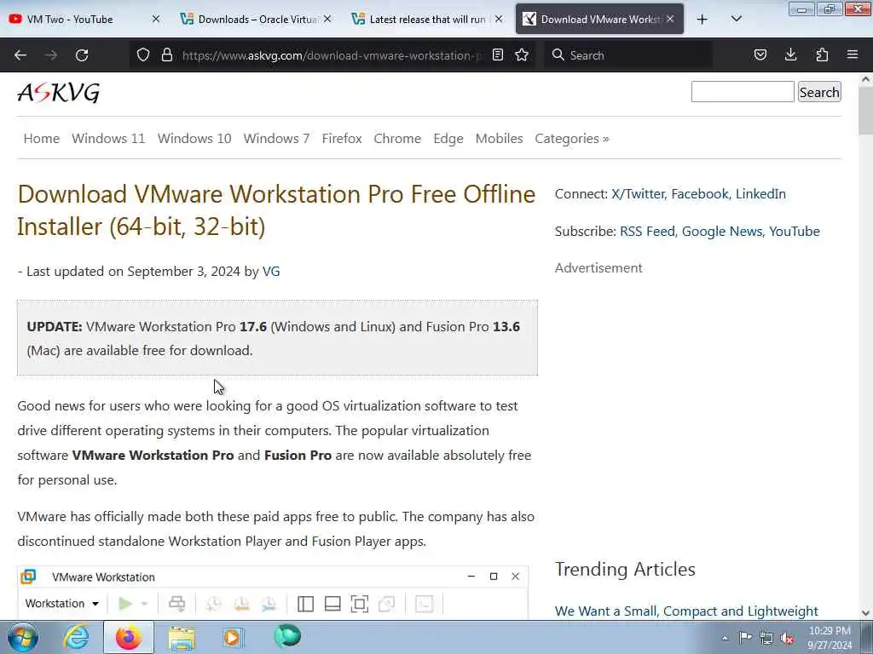Image resolution: width=873 pixels, height=654 pixels.
Task: Click the AskVG Search button
Action: click(819, 92)
